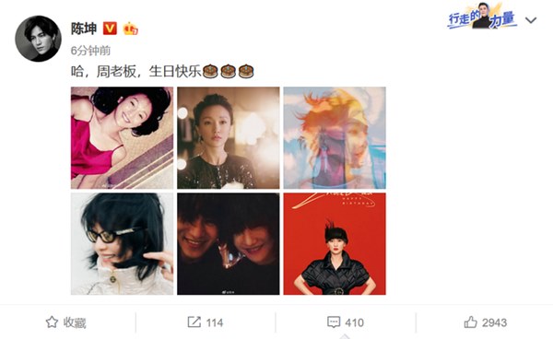Click the 行走的力量 banner badge
This screenshot has width=553, height=339.
482,17
